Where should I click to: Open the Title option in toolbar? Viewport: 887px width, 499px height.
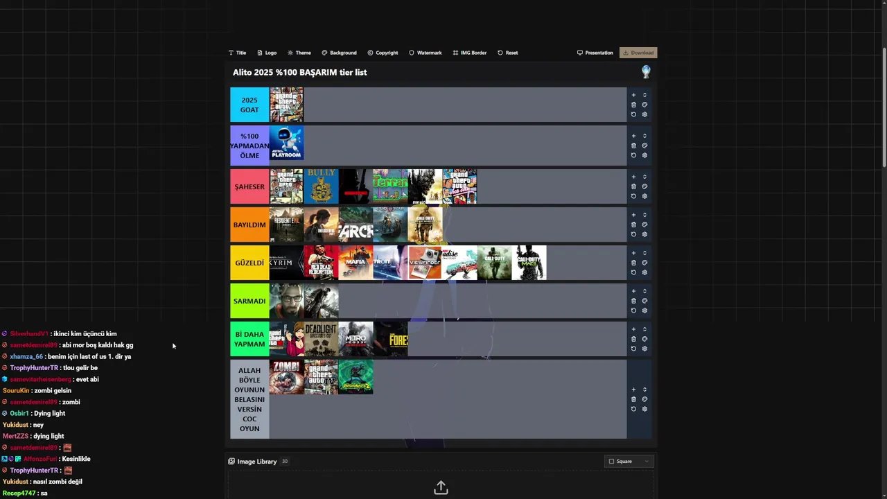point(237,53)
